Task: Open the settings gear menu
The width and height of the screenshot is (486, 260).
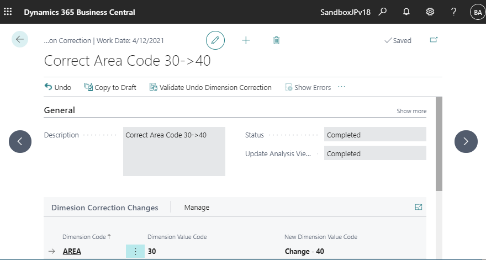Action: pyautogui.click(x=430, y=12)
